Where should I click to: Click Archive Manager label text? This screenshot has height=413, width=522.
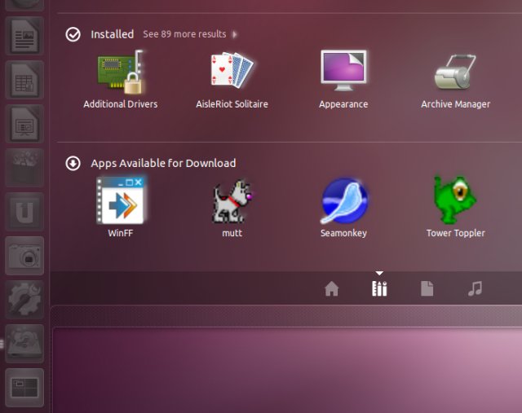pos(455,104)
